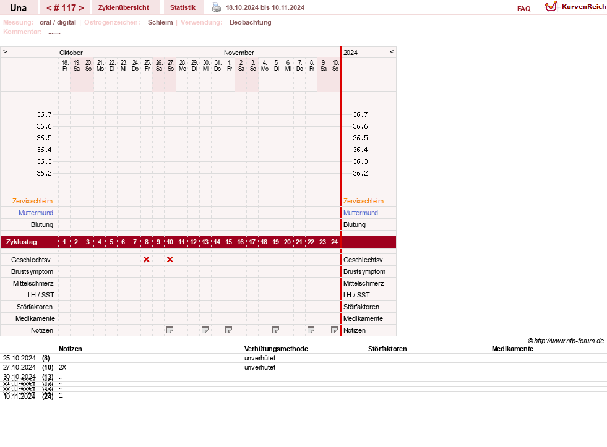607x447 pixels.
Task: Click the printer icon beside the date range
Action: 217,7
